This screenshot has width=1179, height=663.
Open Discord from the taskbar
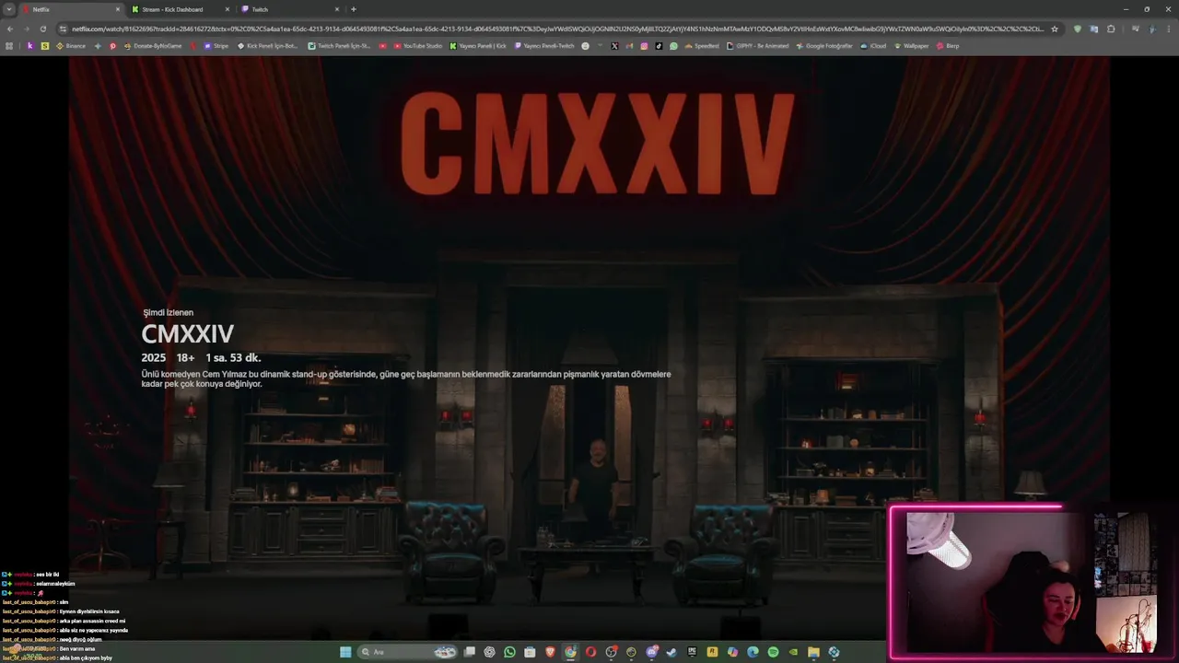pos(652,652)
